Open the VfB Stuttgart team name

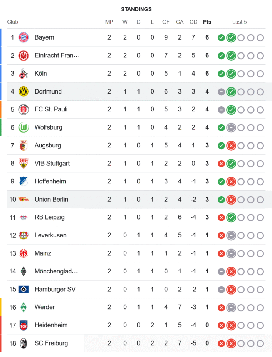tap(52, 163)
